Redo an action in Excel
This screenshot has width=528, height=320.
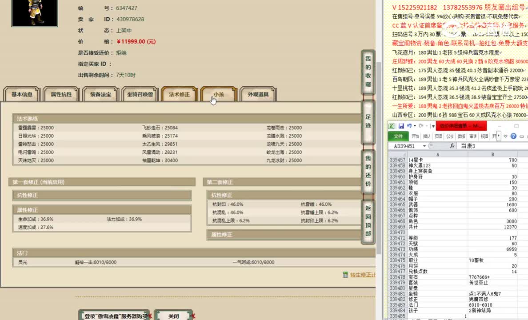tap(420, 126)
